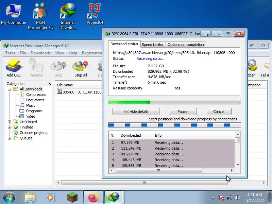Close the Categories panel with the X

pos(50,84)
